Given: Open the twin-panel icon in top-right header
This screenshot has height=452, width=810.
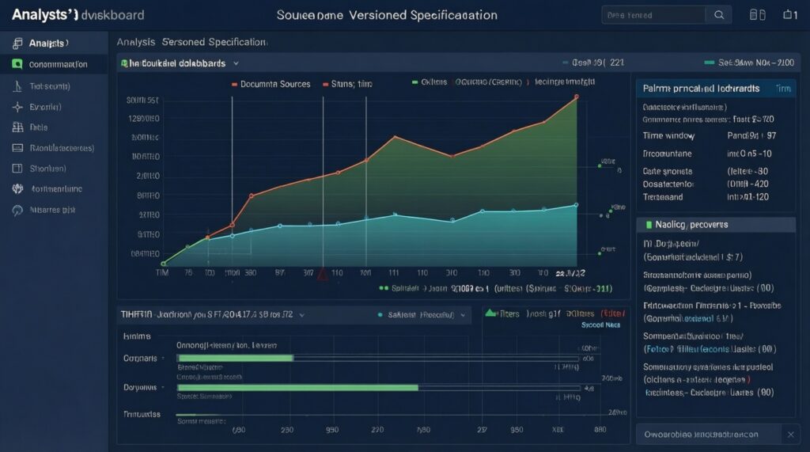Looking at the screenshot, I should [758, 15].
